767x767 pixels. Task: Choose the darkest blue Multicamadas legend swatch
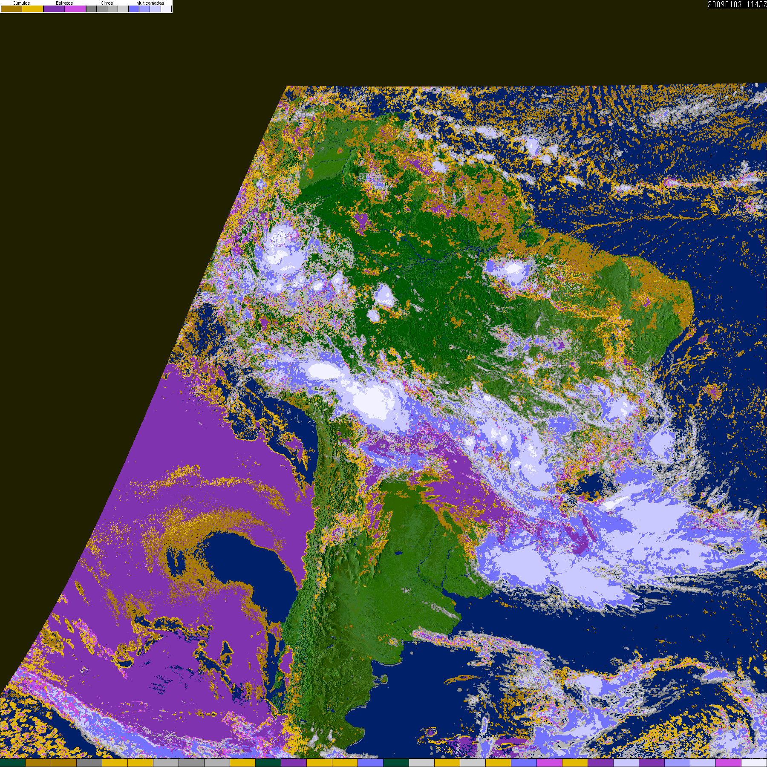(134, 9)
